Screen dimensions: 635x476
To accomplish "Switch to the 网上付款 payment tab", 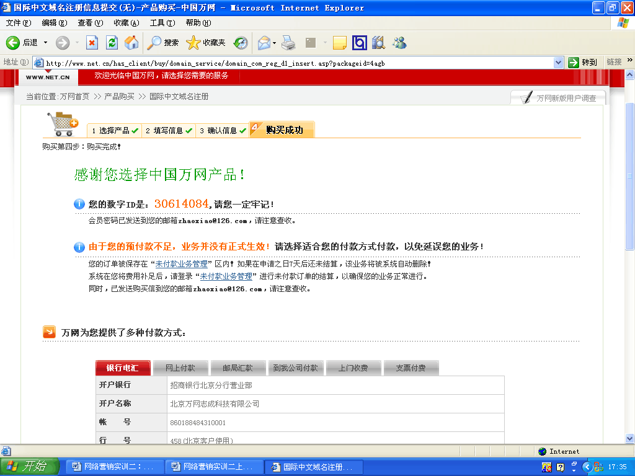I will click(180, 368).
